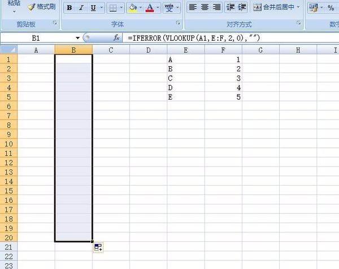Open the Font group dialog launcher
The height and width of the screenshot is (269, 339).
pyautogui.click(x=178, y=23)
